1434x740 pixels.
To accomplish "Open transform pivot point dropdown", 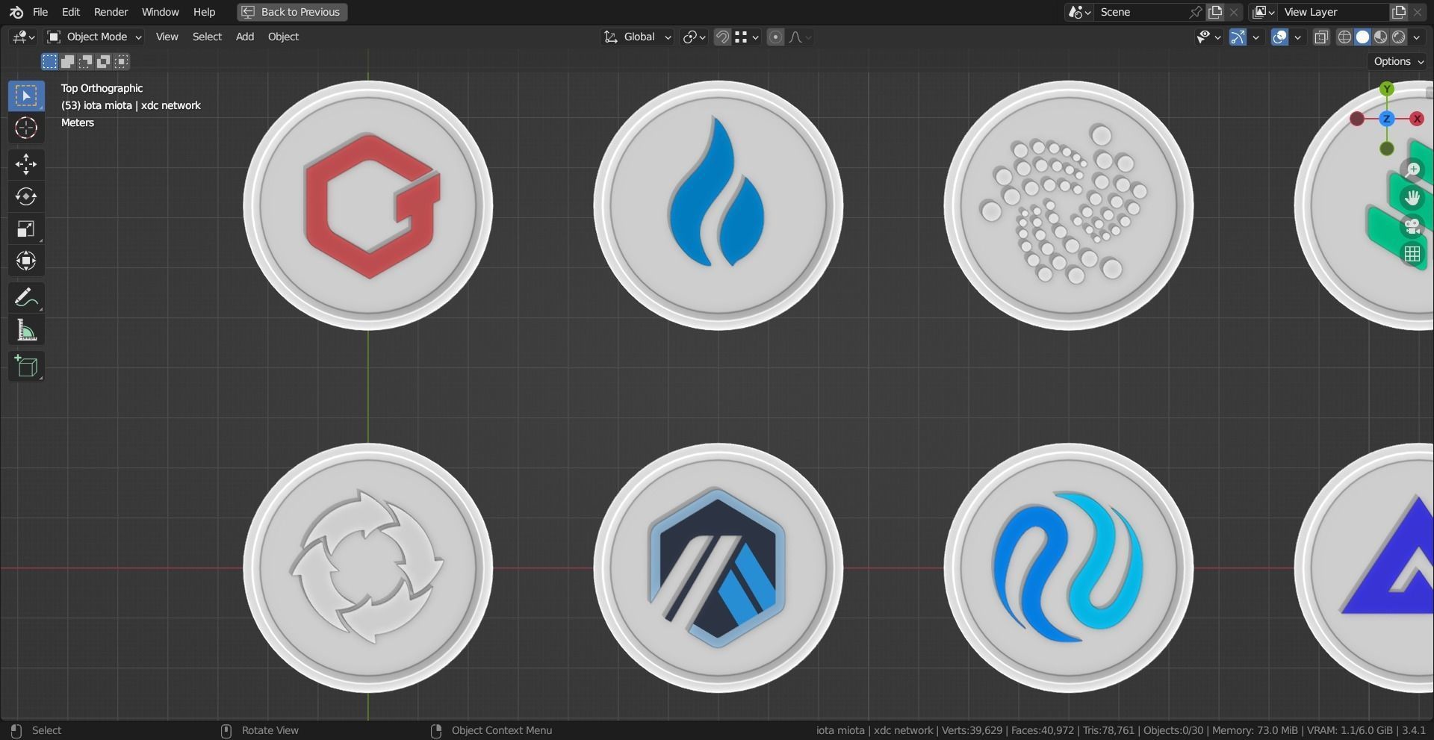I will coord(694,37).
